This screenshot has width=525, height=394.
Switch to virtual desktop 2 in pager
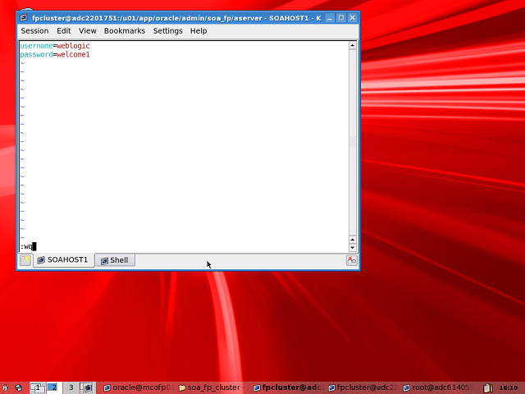[54, 387]
